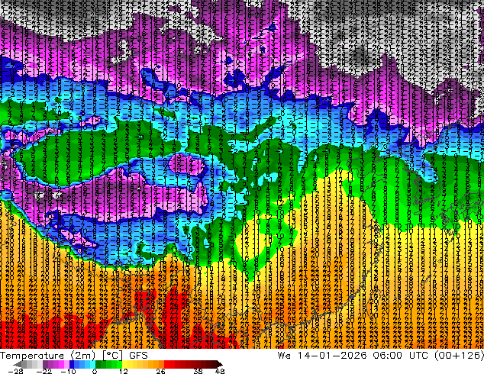Click the left gray arrow end of color scale

click(x=18, y=364)
